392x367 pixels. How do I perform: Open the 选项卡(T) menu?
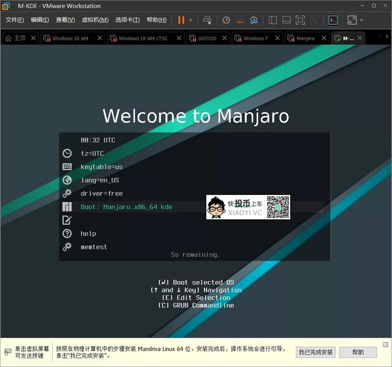click(127, 20)
